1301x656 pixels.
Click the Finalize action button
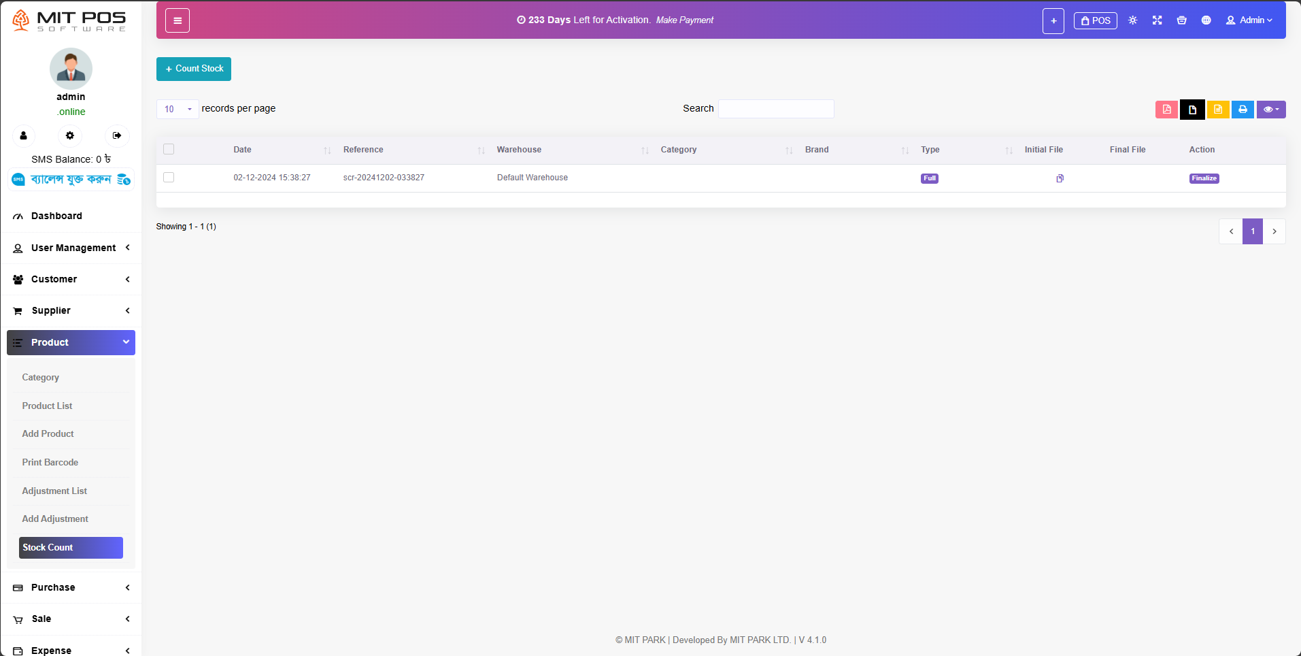pos(1204,178)
